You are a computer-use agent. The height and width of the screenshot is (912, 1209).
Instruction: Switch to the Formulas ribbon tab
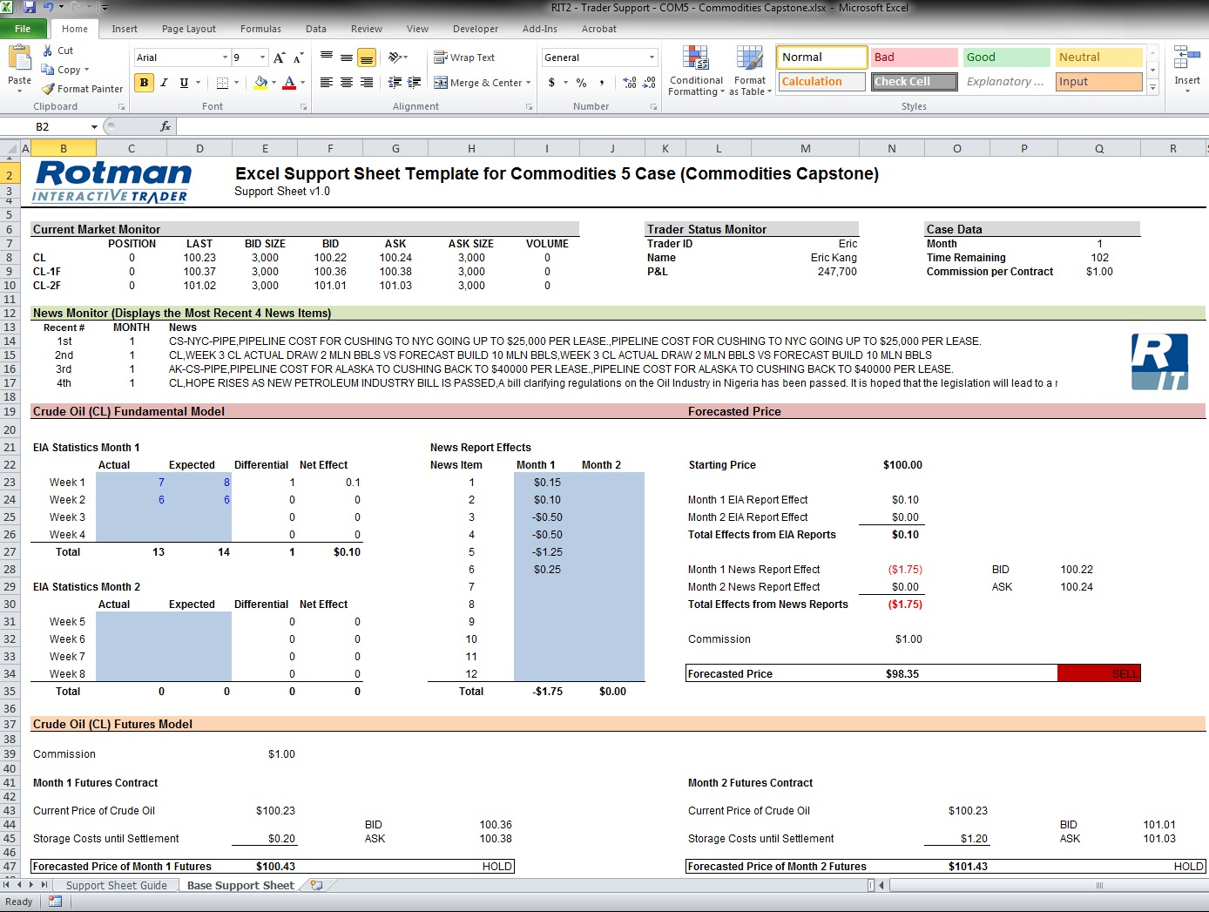(x=260, y=29)
